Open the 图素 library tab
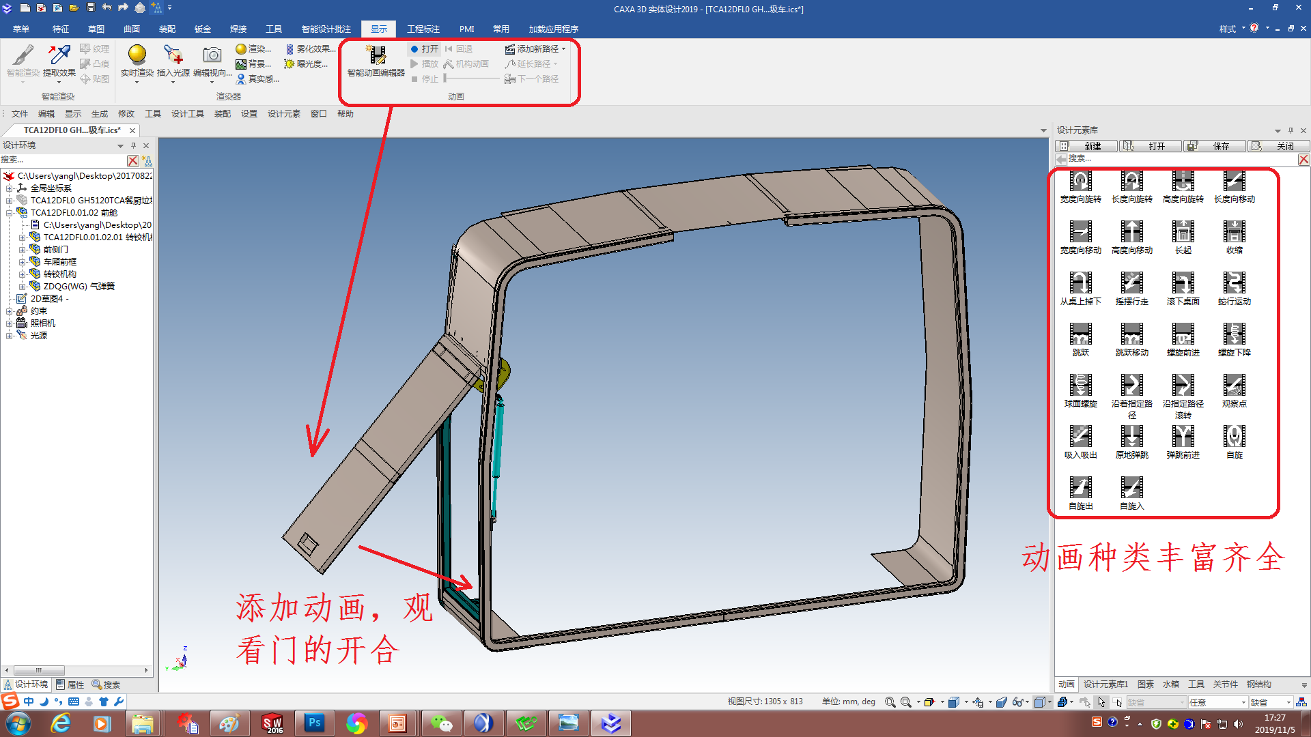 1145,684
